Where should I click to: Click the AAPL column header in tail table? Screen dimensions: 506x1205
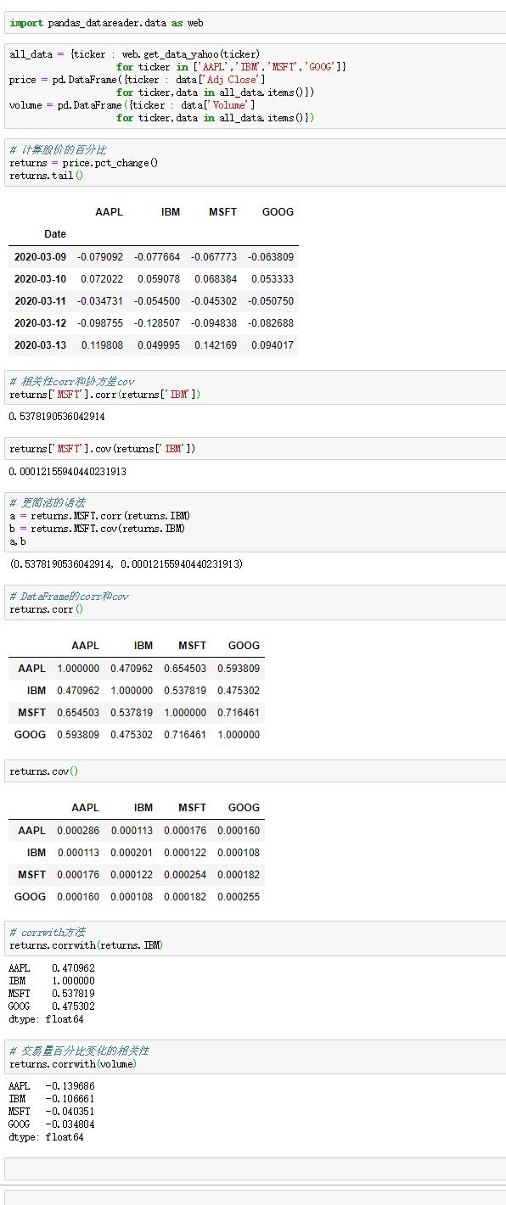coord(109,212)
